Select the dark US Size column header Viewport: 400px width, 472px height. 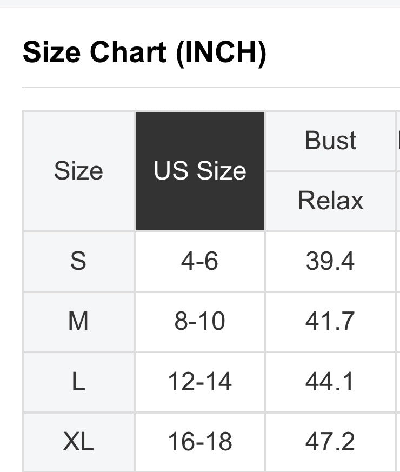point(200,171)
